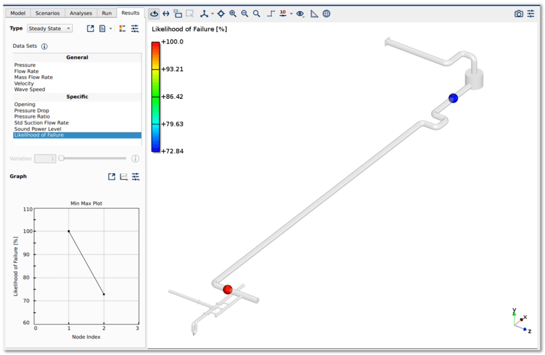
Task: Click the stepped line toolbar icon
Action: coord(271,14)
